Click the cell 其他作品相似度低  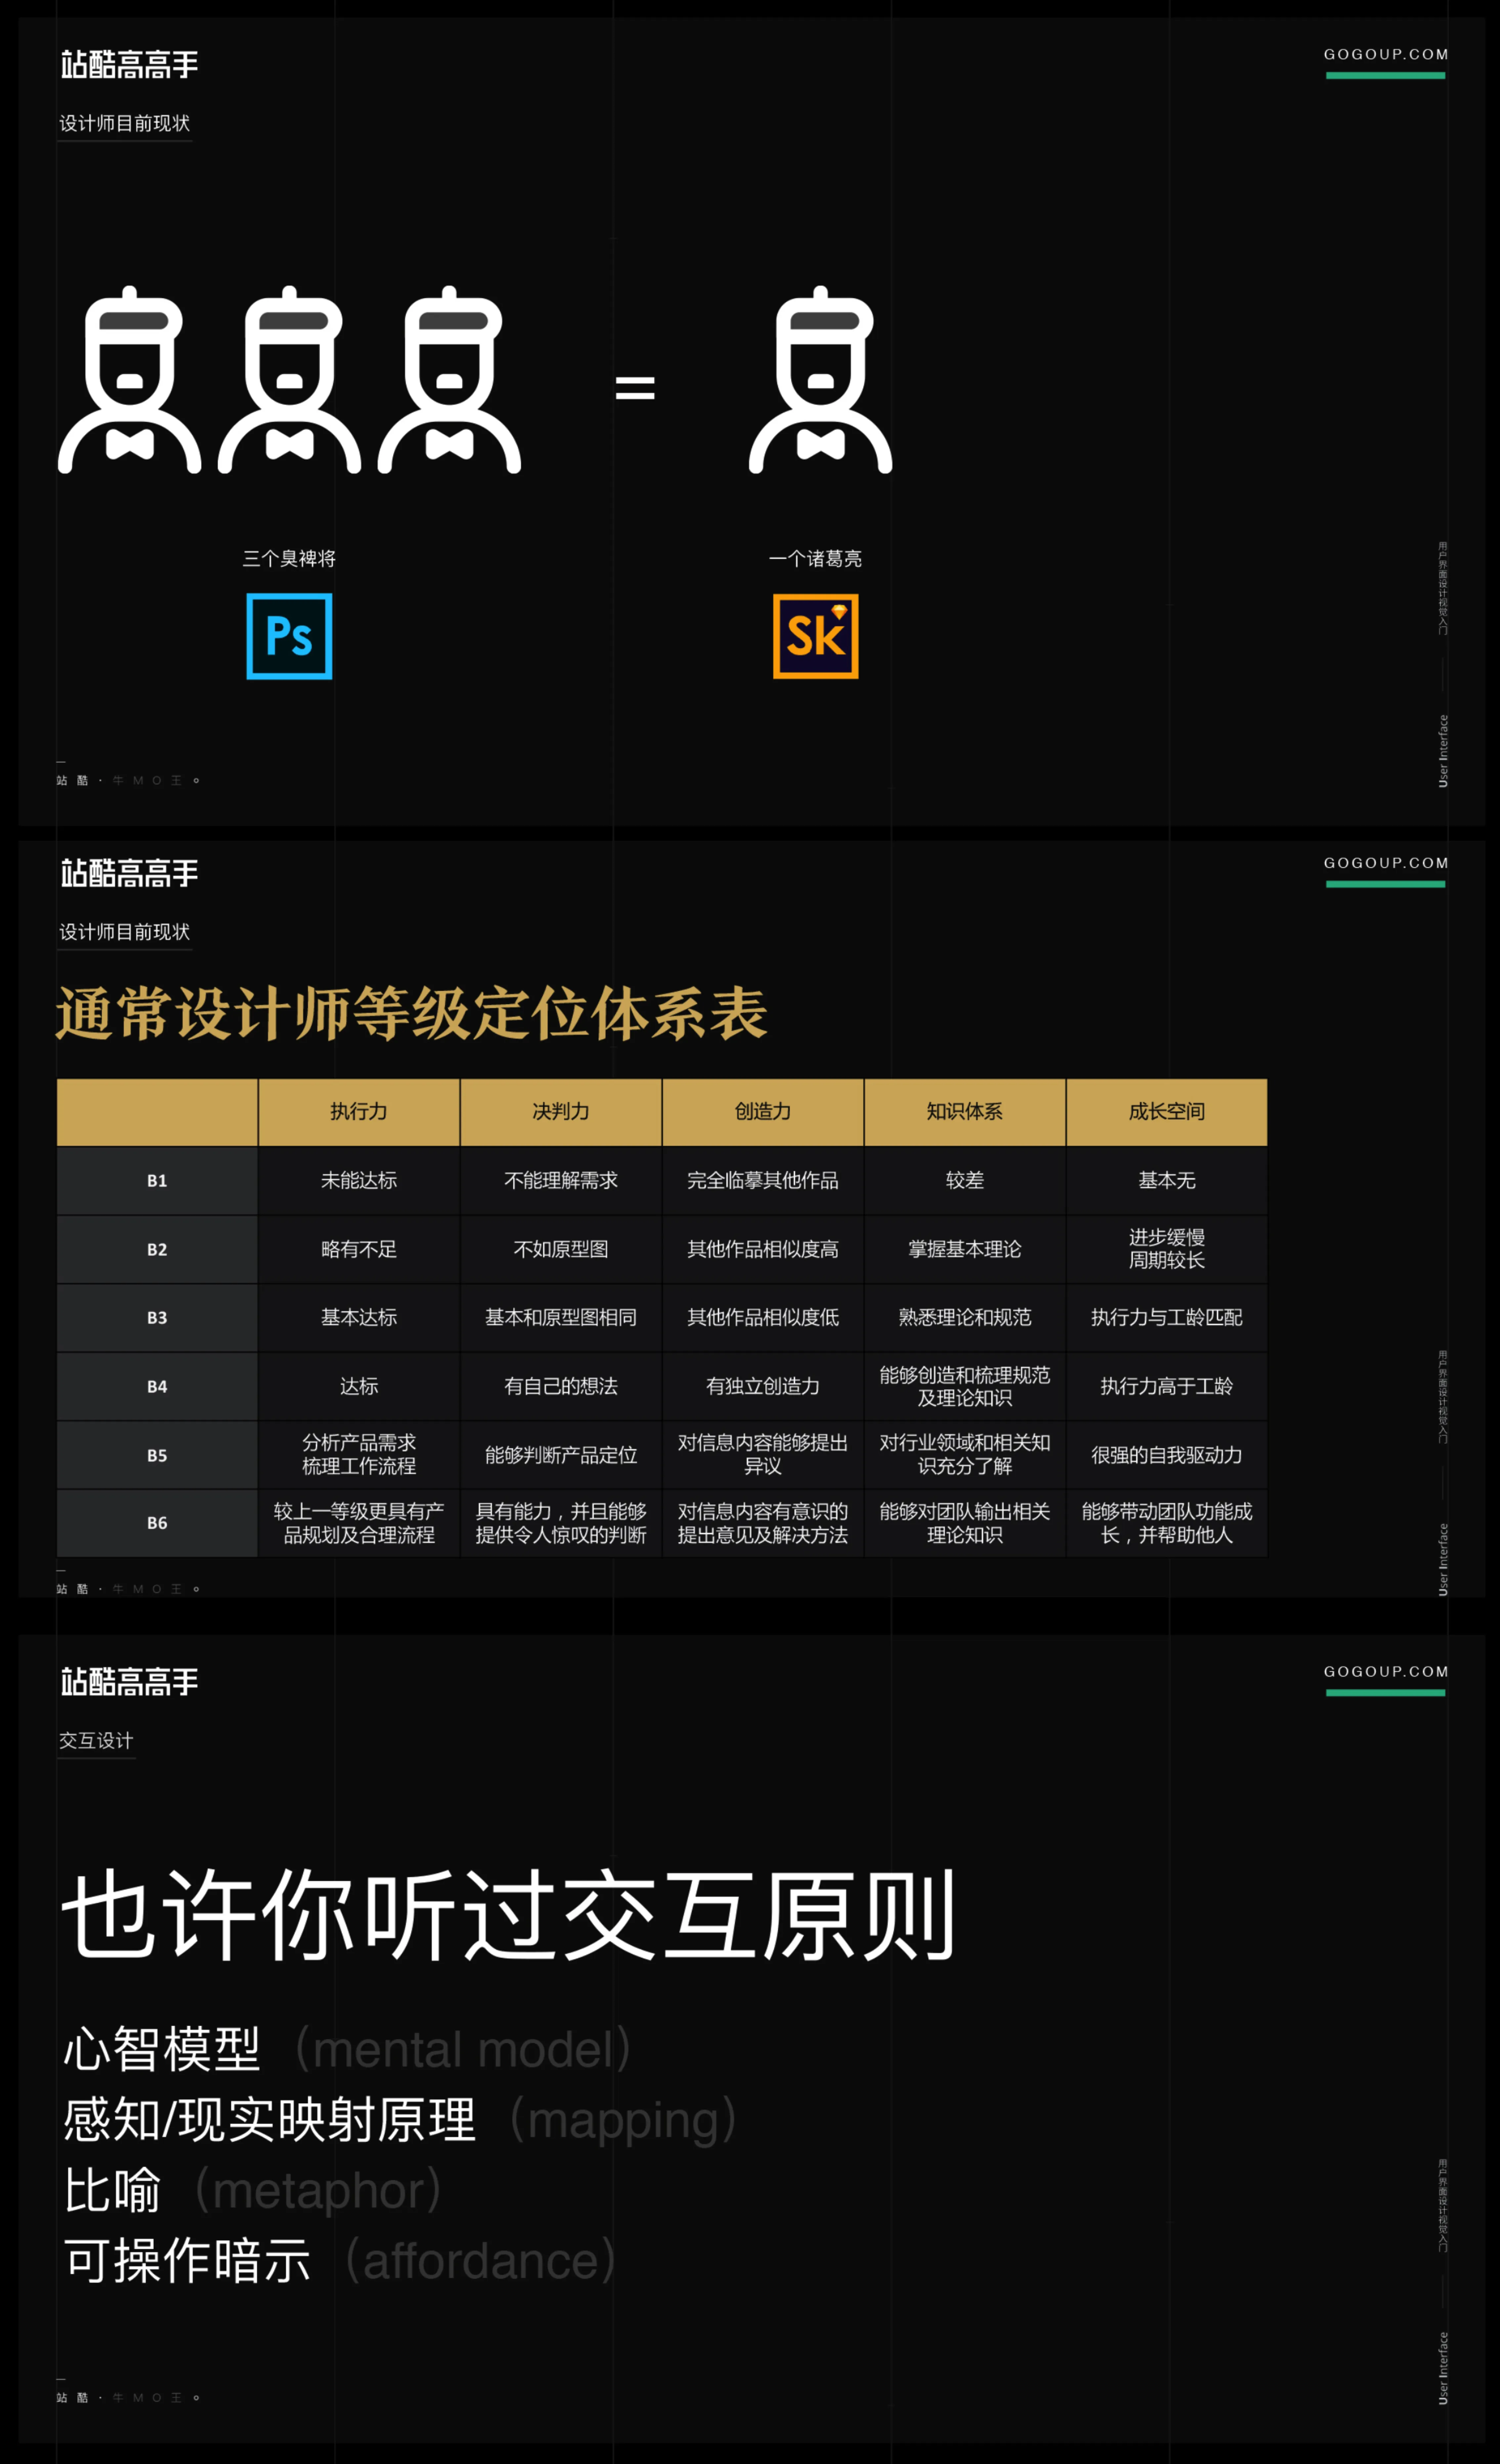pos(762,1318)
